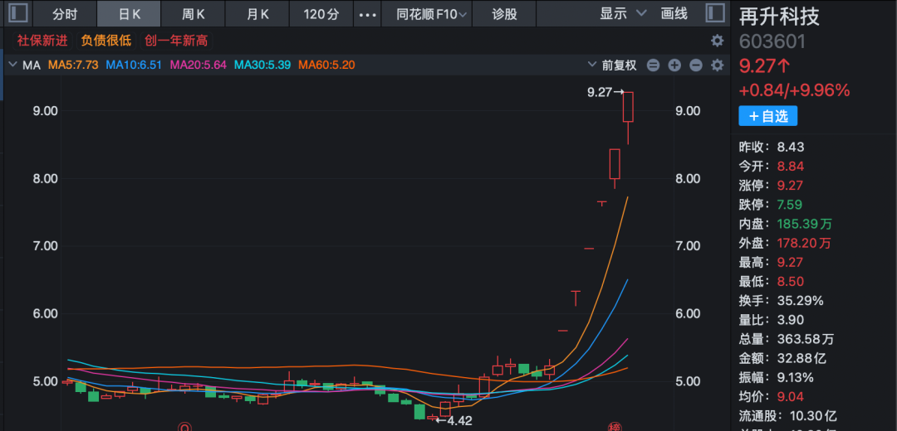Expand the 前复权 adjustment dropdown
Screen dimensions: 897x431
coord(611,65)
